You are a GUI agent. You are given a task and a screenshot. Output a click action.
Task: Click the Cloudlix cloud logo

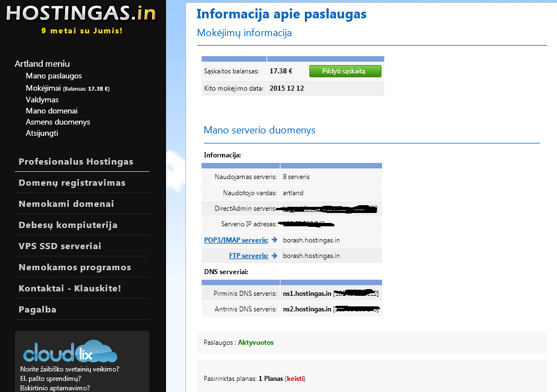pyautogui.click(x=70, y=351)
